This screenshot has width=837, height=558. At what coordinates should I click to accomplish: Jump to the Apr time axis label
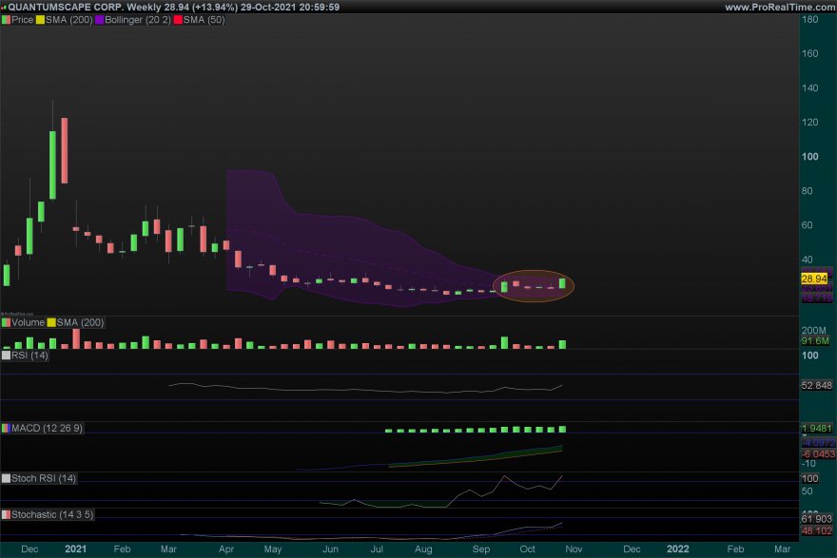pyautogui.click(x=226, y=548)
